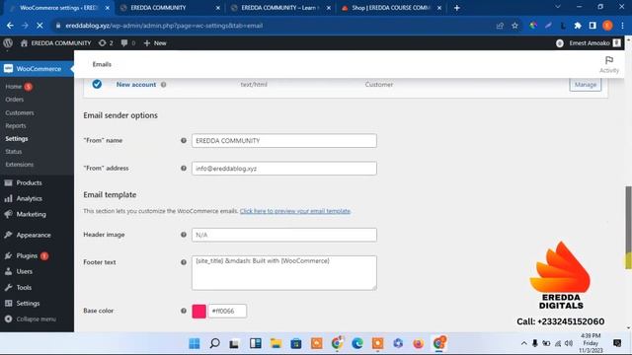Open the Chrome three-dot menu
Screen dimensions: 632x355
(x=623, y=26)
